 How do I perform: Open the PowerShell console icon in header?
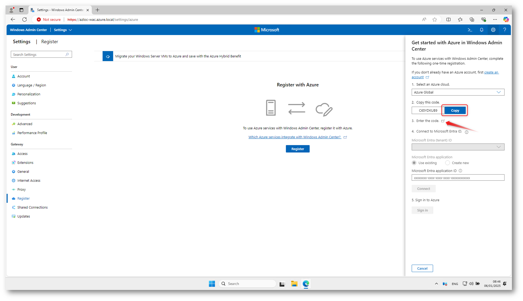470,30
